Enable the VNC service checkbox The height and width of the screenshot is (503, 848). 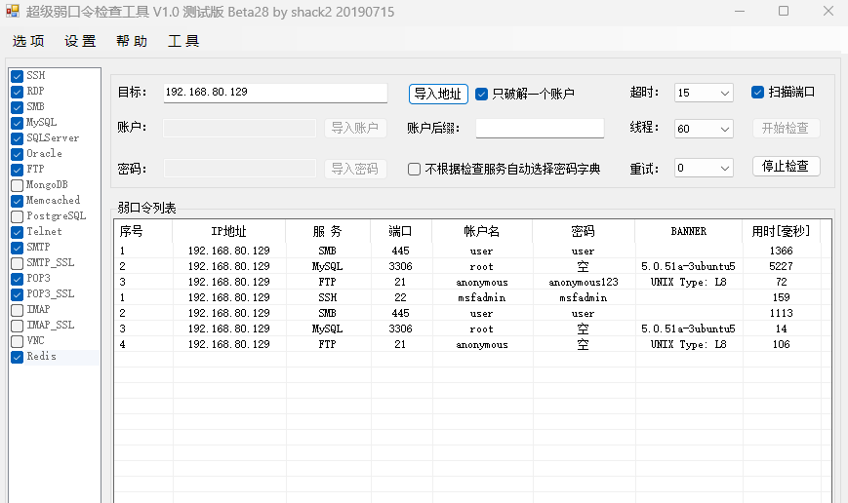18,341
